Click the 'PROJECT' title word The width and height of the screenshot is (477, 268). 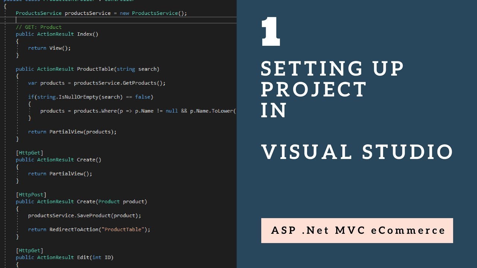(x=314, y=89)
